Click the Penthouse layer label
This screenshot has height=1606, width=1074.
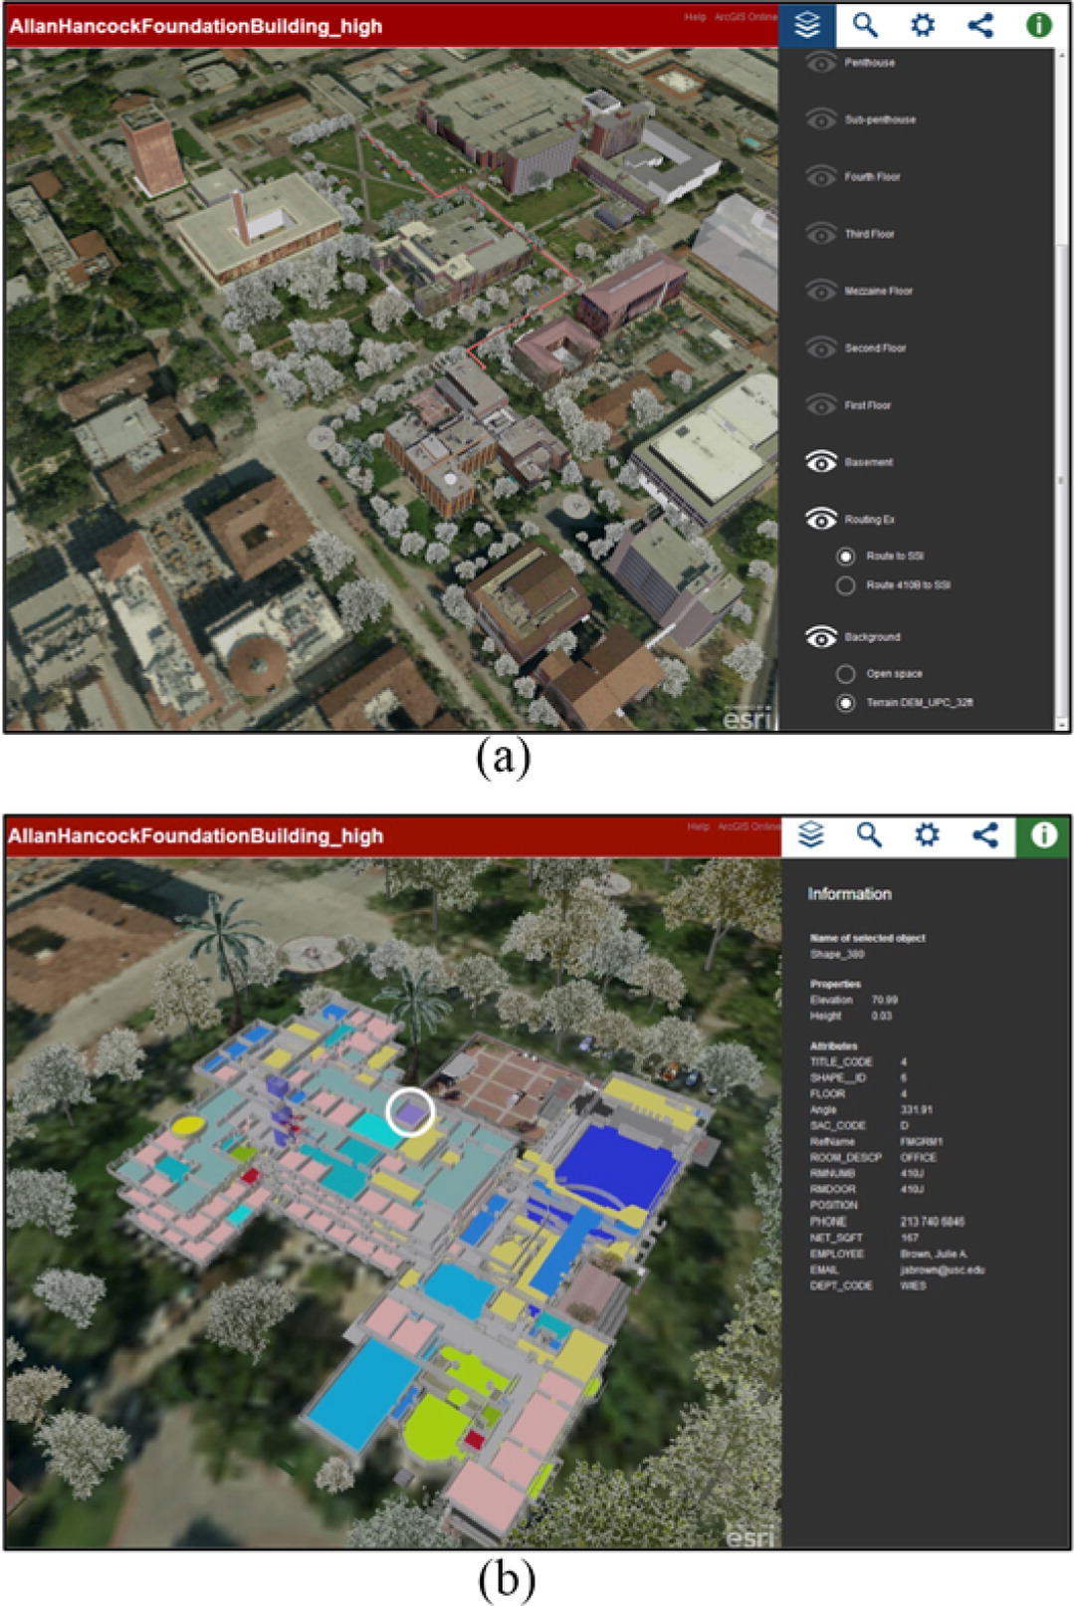click(x=870, y=63)
